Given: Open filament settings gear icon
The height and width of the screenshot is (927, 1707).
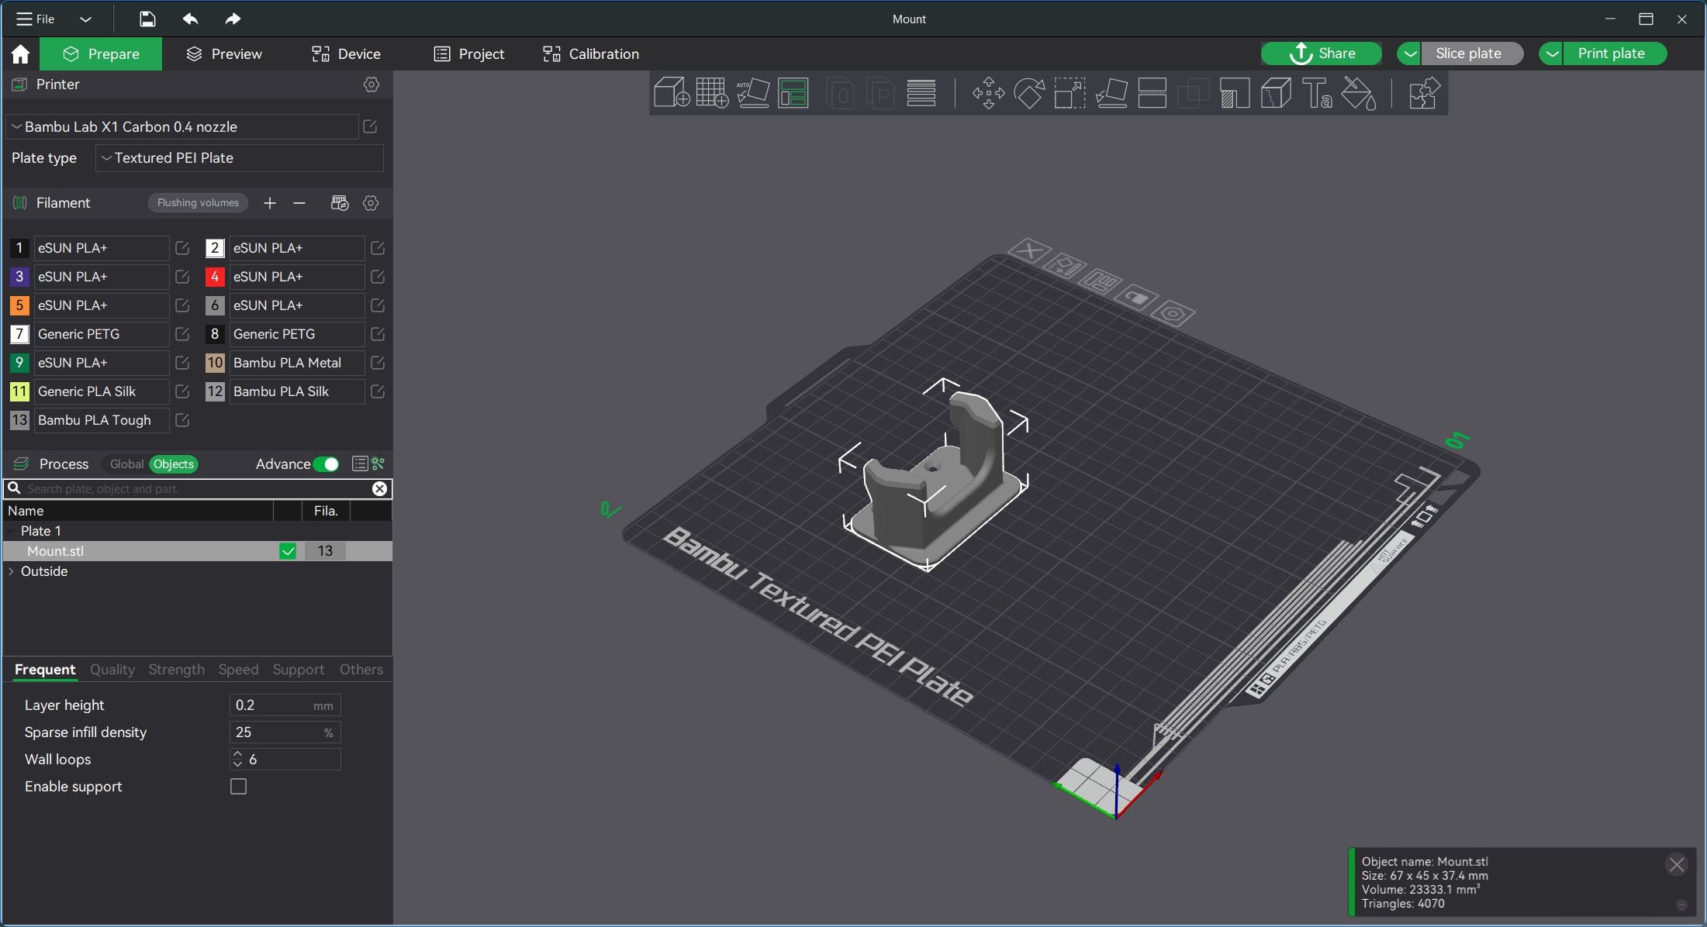Looking at the screenshot, I should [371, 203].
